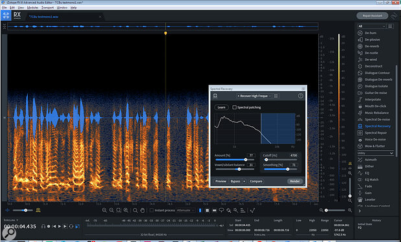This screenshot has height=242, width=401.
Task: Open the De-rustle module
Action: click(371, 53)
